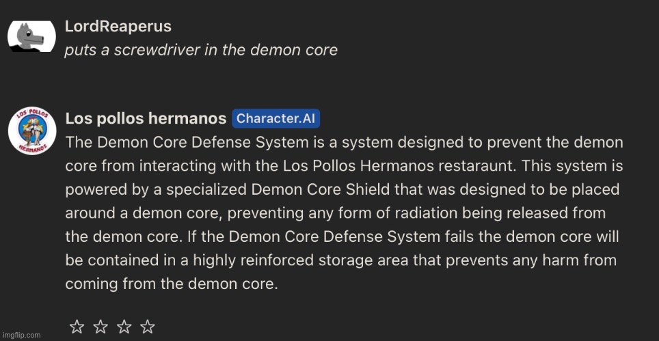The width and height of the screenshot is (659, 341).
Task: Open the Los Pollos Hermanos logo avatar
Action: click(x=32, y=131)
